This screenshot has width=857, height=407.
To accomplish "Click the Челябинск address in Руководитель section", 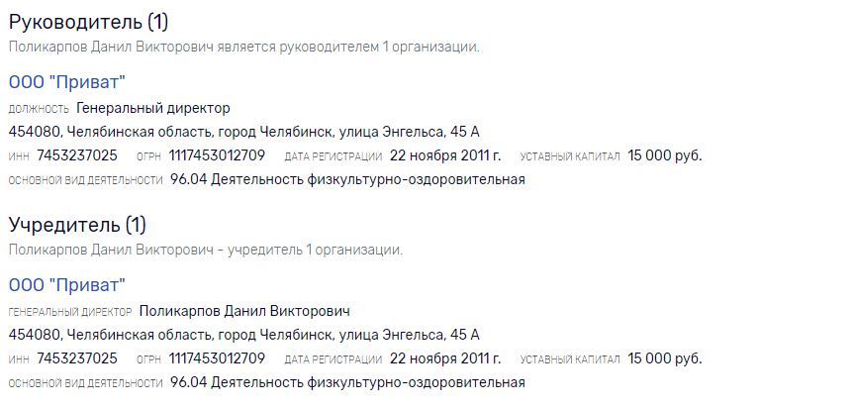I will (x=243, y=132).
